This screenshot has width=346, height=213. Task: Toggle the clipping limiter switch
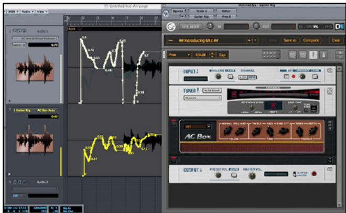coord(295,174)
